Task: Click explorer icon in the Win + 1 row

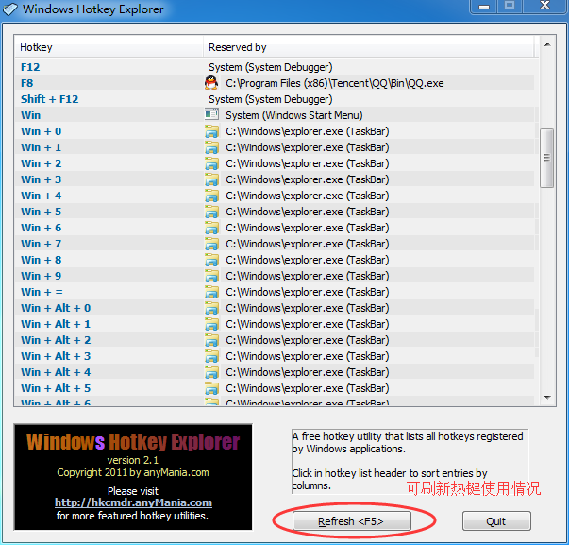Action: pyautogui.click(x=211, y=147)
